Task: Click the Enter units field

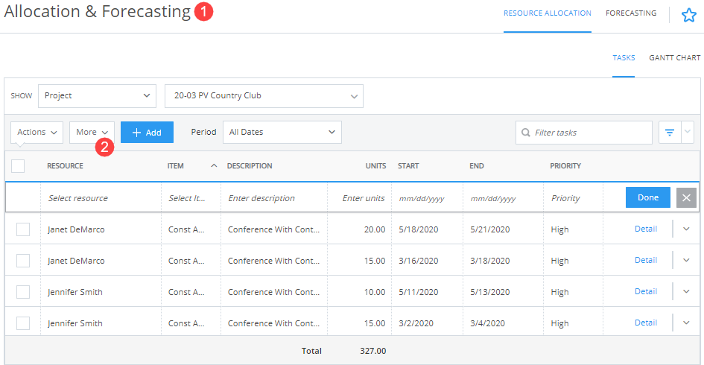Action: click(x=359, y=198)
